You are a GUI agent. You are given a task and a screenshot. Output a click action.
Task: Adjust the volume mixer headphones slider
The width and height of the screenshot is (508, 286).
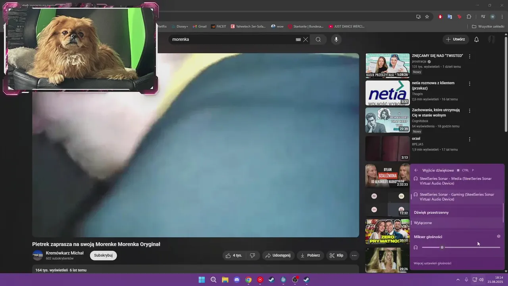point(461,247)
